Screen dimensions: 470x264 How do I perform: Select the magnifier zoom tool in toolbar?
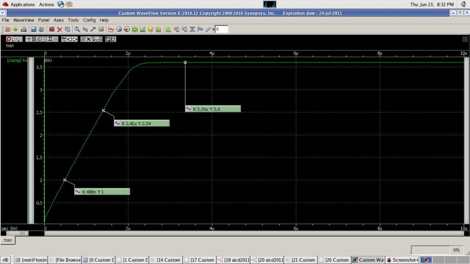point(77,29)
